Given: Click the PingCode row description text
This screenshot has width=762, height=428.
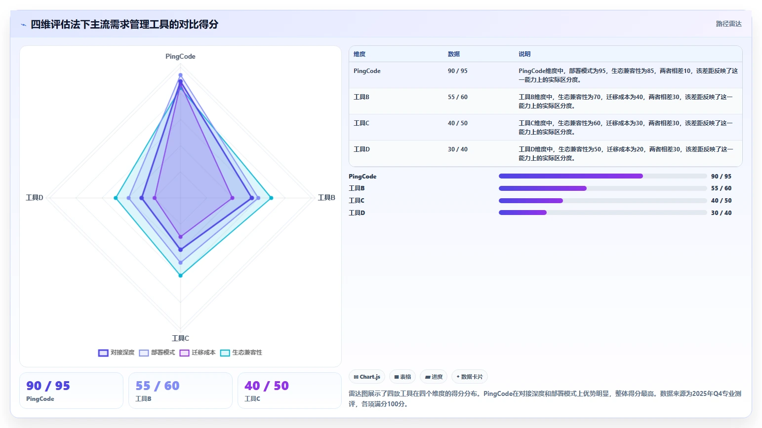Looking at the screenshot, I should pos(628,75).
